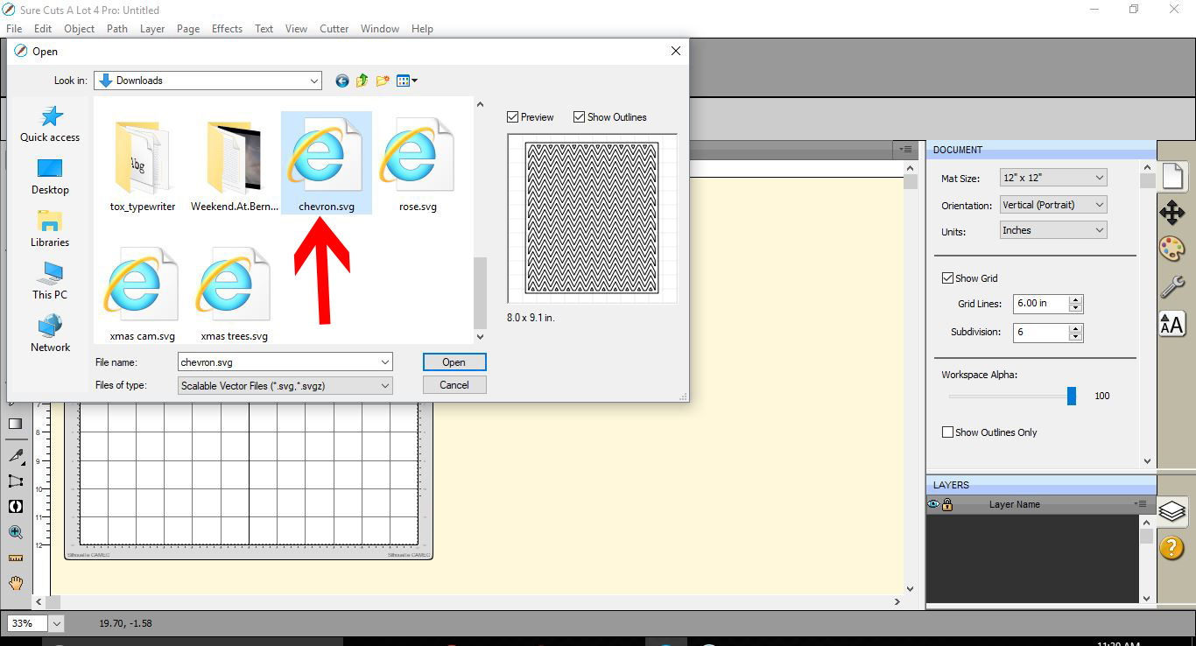
Task: Open the Style wrench icon panel
Action: (x=1171, y=286)
